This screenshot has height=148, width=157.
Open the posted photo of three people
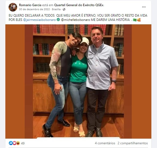point(78,81)
